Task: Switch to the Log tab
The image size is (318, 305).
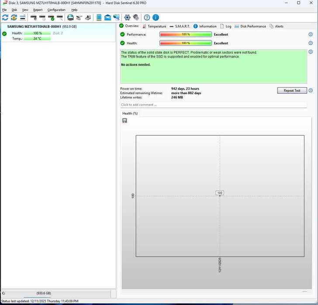Action: point(225,26)
